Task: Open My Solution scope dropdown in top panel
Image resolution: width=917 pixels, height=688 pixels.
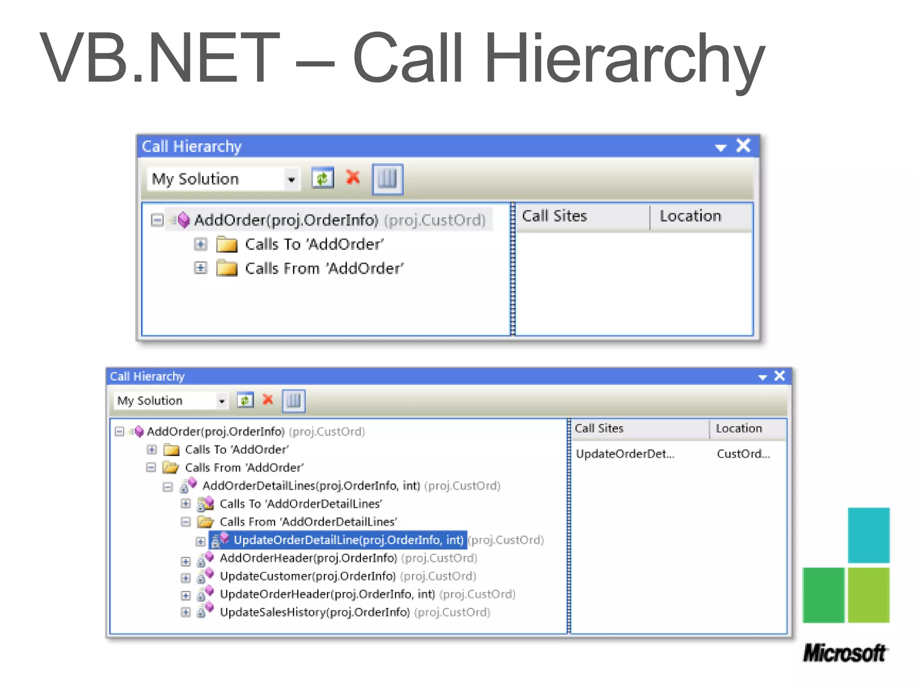Action: click(291, 180)
